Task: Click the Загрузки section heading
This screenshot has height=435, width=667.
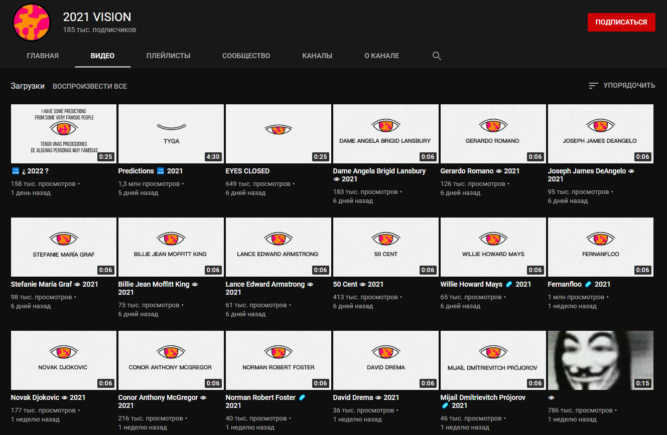Action: pyautogui.click(x=28, y=86)
